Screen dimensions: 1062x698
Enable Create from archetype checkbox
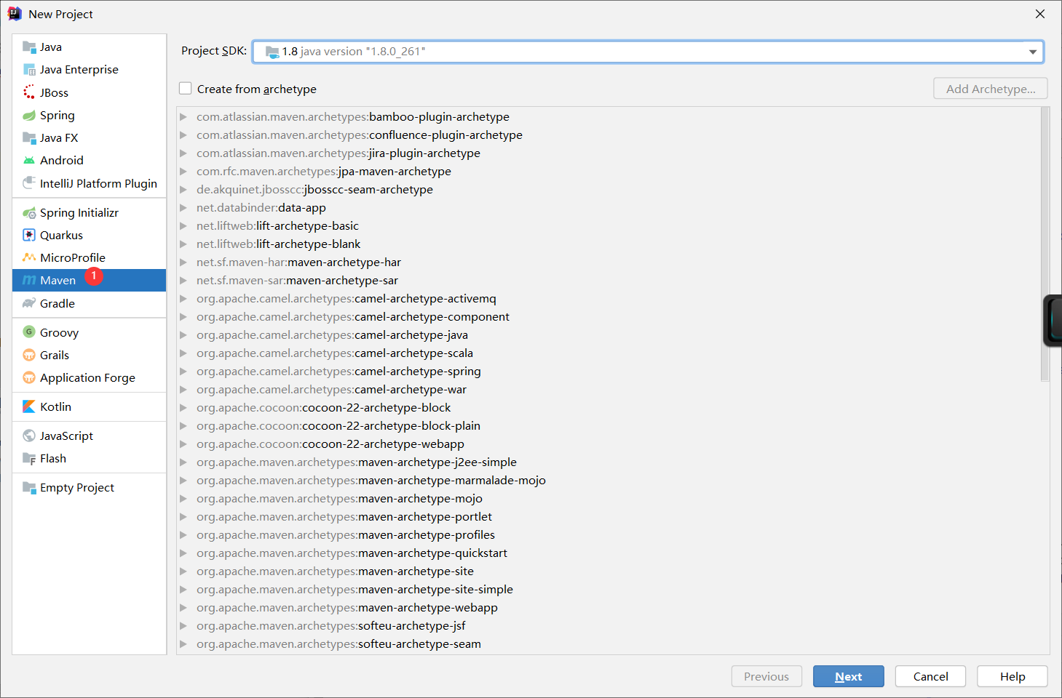coord(186,89)
